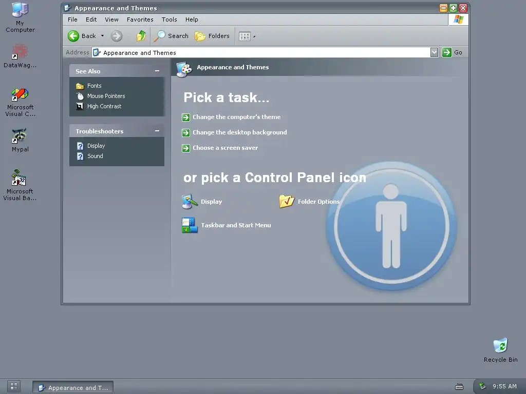This screenshot has height=394, width=526.
Task: Open the Edit menu
Action: tap(91, 19)
